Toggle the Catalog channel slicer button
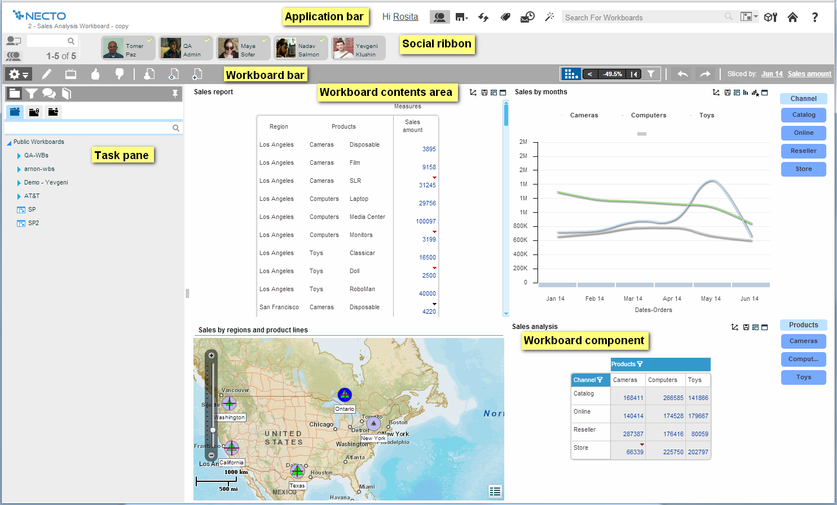Image resolution: width=837 pixels, height=505 pixels. click(803, 115)
